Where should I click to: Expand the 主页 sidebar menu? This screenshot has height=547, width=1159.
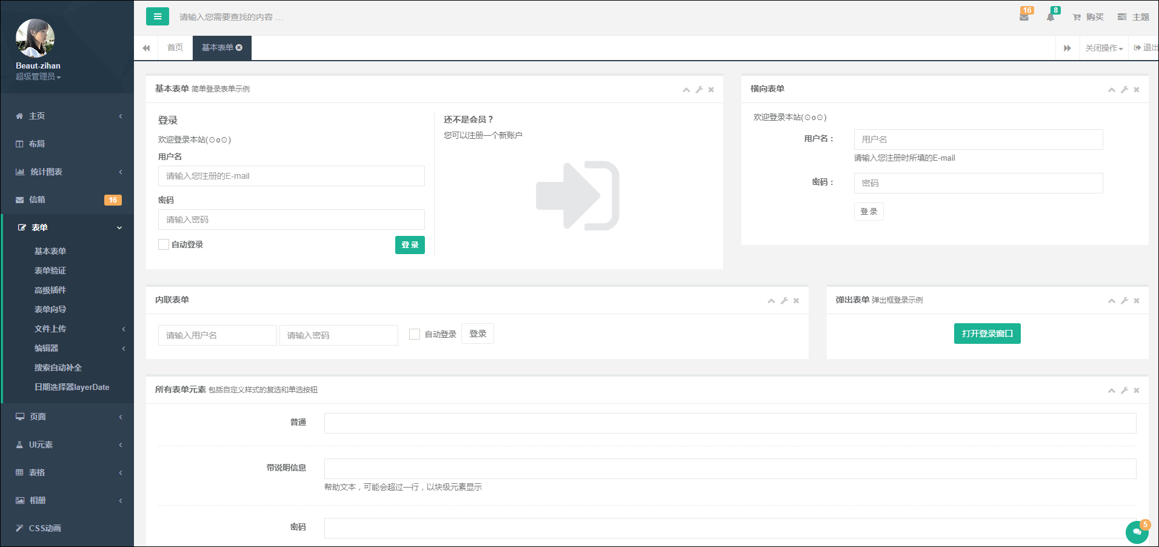pos(67,116)
